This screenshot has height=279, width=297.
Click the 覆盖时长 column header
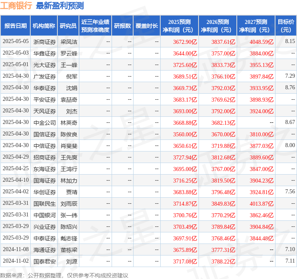pos(147,26)
